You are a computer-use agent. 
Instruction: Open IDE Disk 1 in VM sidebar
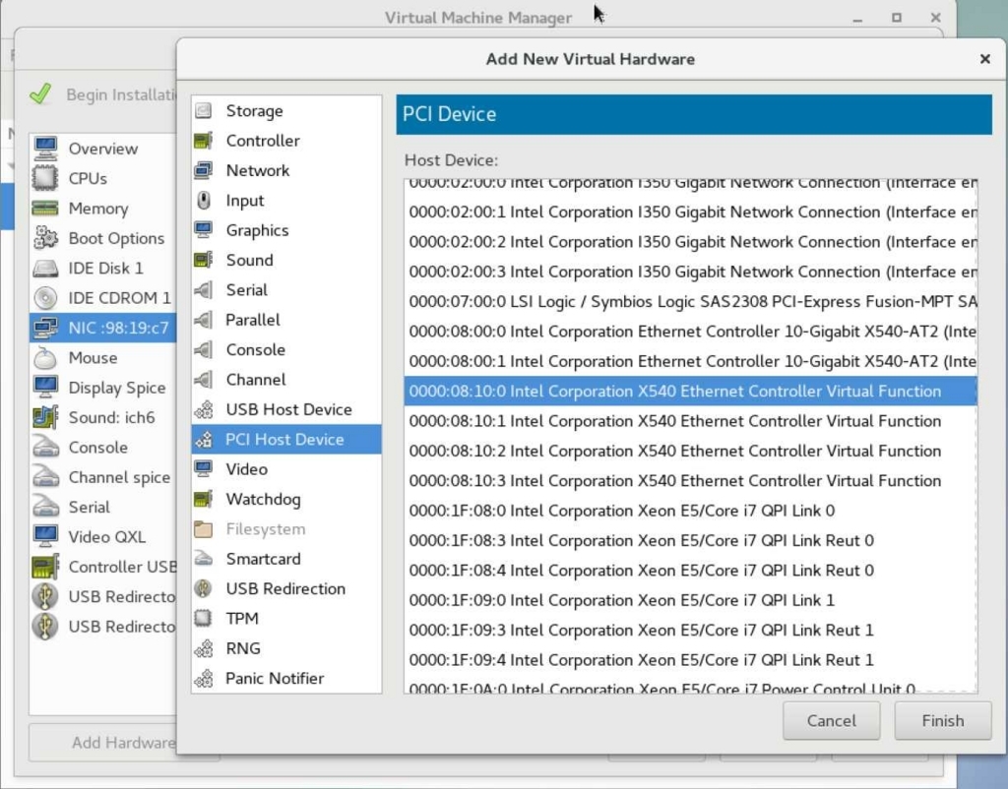tap(102, 268)
